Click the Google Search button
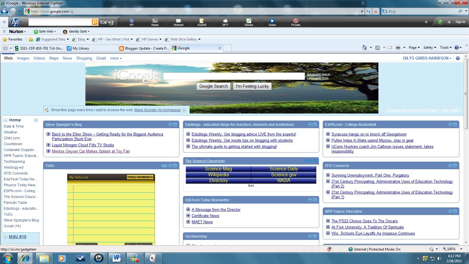This screenshot has width=469, height=264. pyautogui.click(x=213, y=86)
